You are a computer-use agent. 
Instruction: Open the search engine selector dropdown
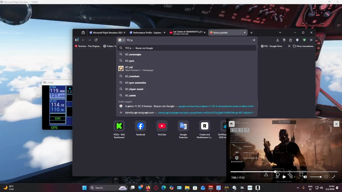click(121, 40)
